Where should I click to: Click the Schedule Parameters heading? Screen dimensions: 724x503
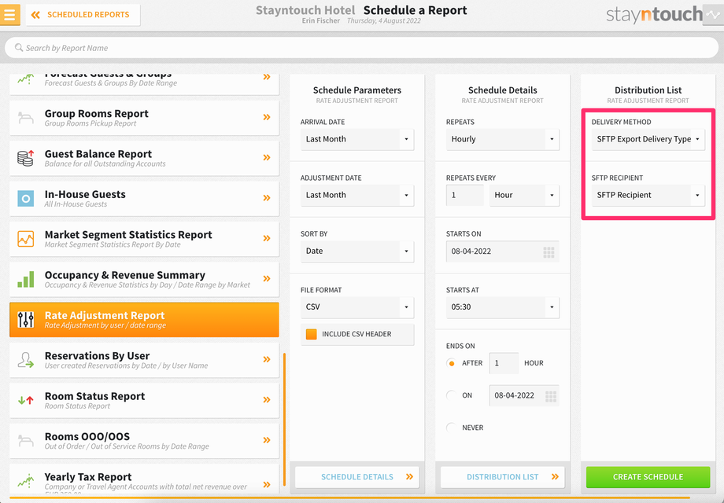(357, 90)
